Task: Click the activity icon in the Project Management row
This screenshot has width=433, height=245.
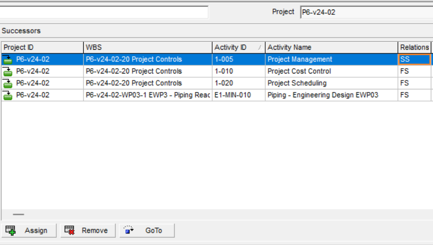Action: [8, 59]
